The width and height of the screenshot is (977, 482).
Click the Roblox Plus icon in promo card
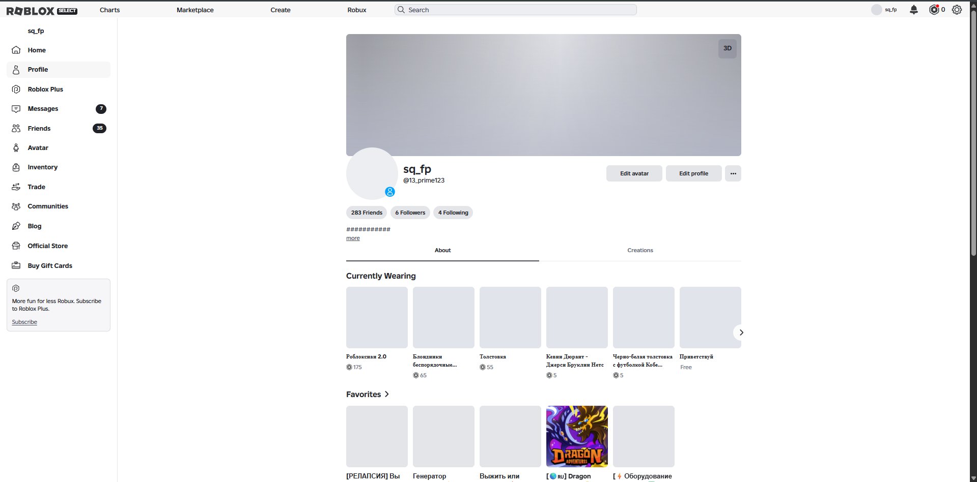click(x=16, y=288)
